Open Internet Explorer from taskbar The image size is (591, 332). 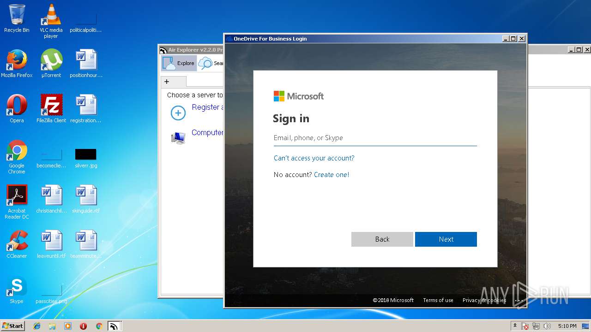tap(37, 326)
